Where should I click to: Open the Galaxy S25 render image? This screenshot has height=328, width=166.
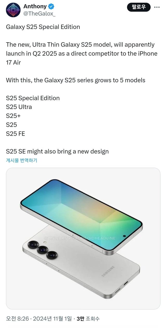point(83,238)
